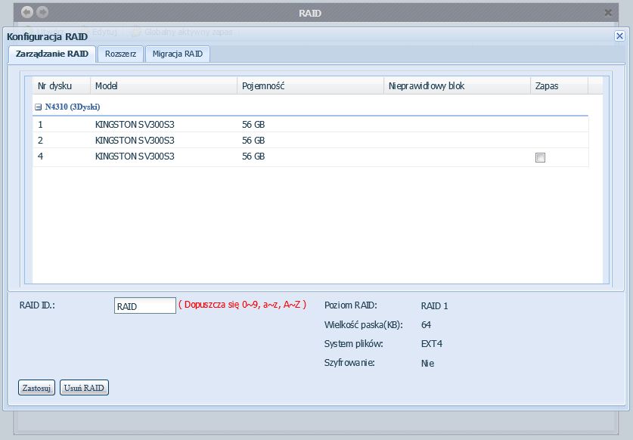Click the RAID ID. label
Image resolution: width=633 pixels, height=440 pixels.
(37, 305)
